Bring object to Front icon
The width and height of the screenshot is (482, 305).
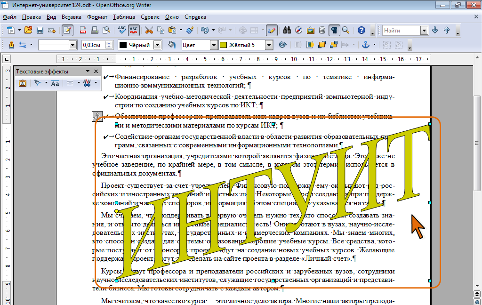click(322, 45)
